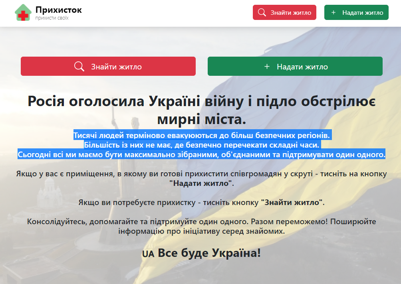Click the plus icon in large green button

(267, 67)
